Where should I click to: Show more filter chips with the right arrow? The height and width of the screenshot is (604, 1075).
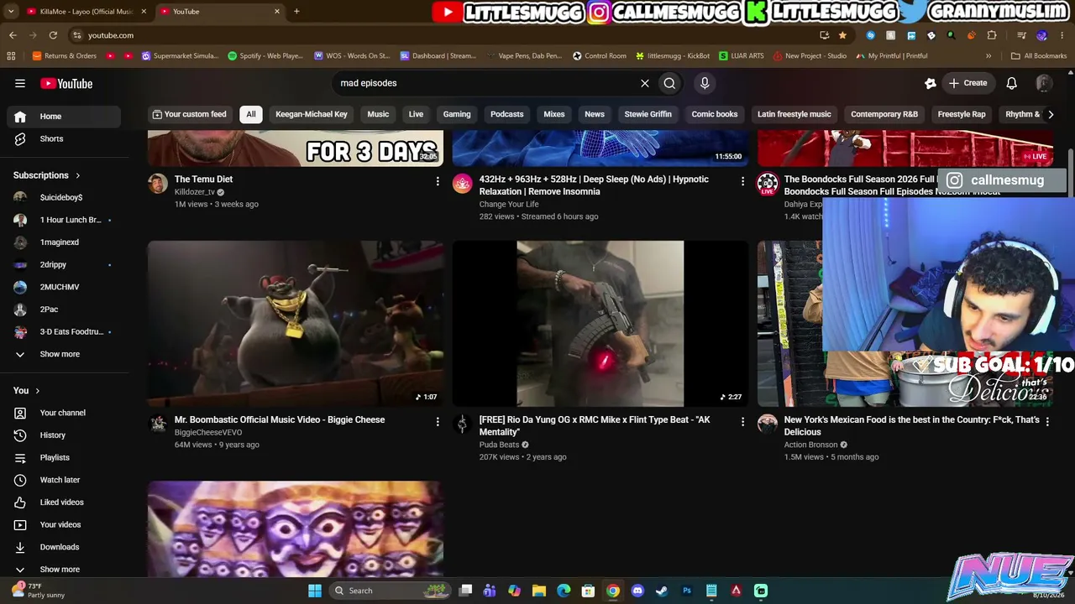coord(1050,114)
